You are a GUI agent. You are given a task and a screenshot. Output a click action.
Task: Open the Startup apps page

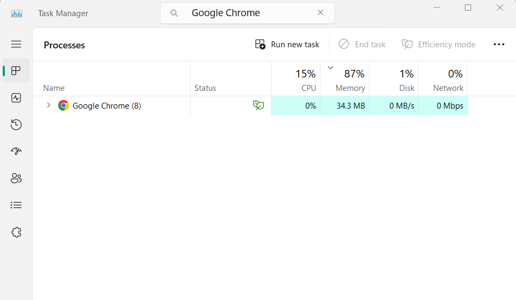(16, 151)
